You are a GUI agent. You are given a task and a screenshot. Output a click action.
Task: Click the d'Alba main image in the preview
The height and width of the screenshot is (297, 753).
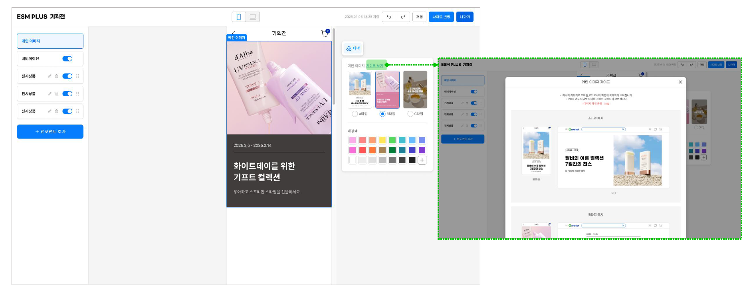tap(279, 88)
